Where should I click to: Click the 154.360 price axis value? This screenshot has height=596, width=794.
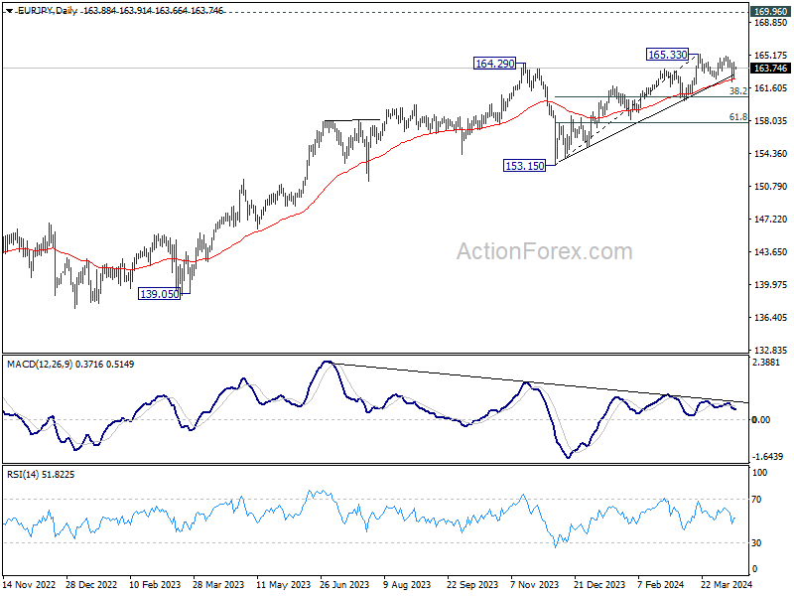[771, 154]
